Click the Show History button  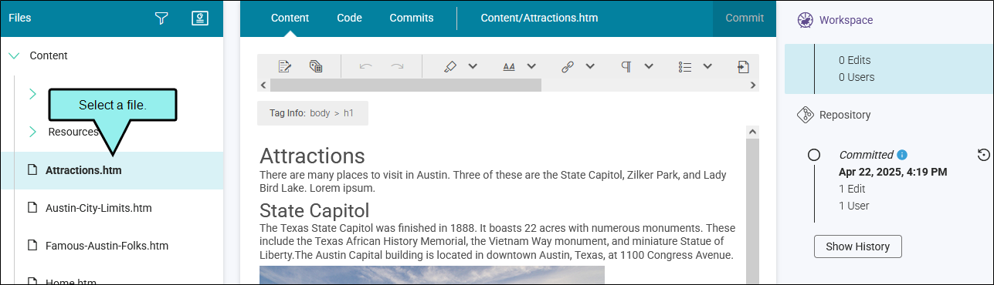tap(858, 246)
